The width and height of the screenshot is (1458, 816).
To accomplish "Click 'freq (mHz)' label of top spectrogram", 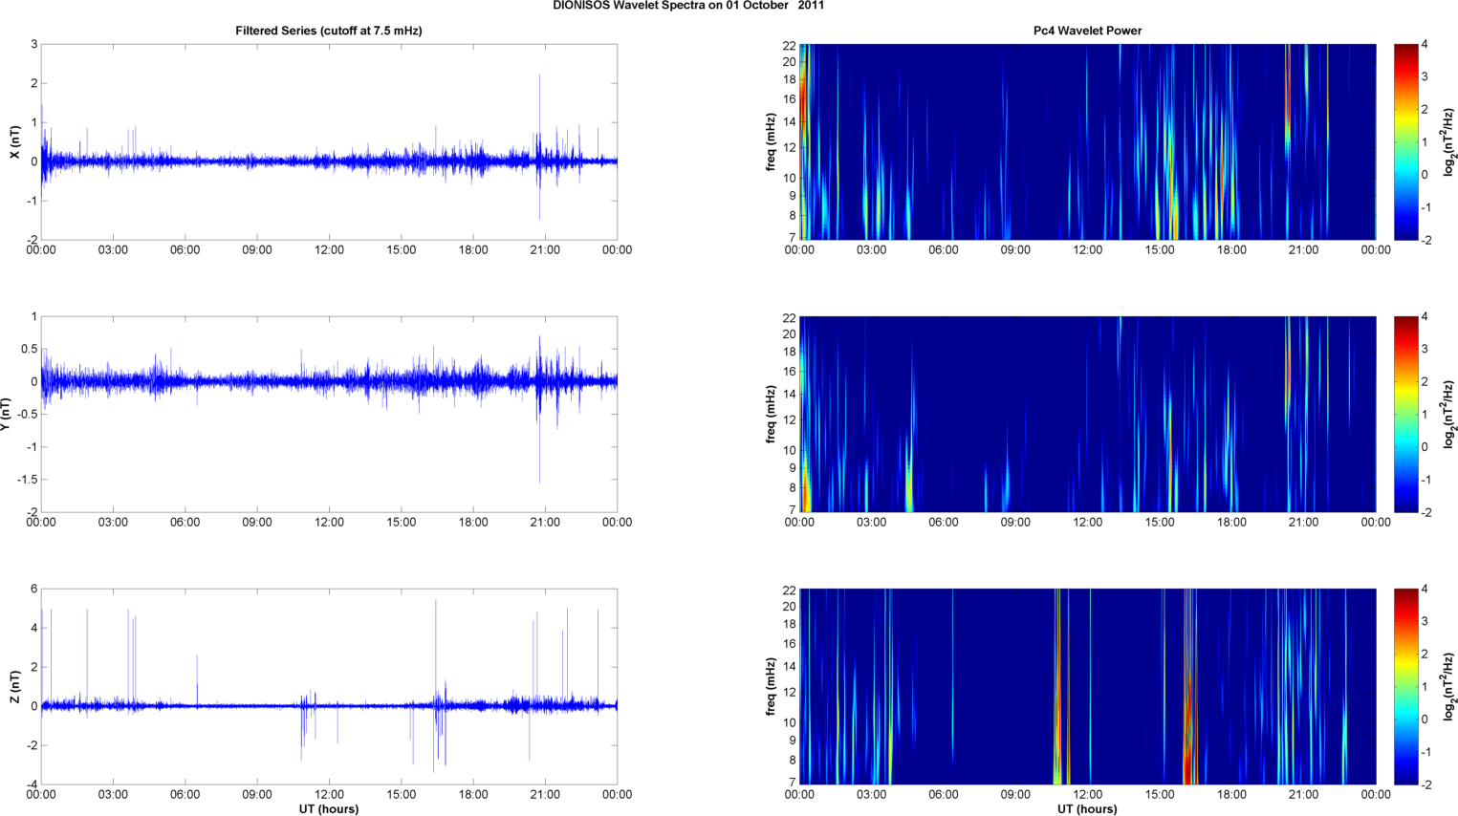I will coord(771,142).
